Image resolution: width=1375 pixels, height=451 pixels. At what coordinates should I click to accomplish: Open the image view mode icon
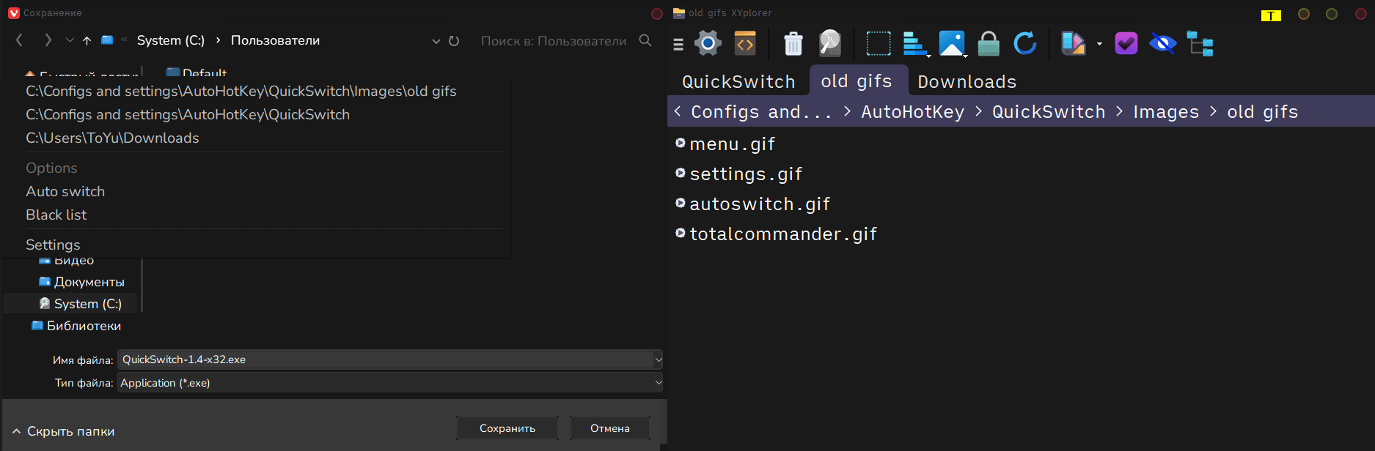pos(953,44)
